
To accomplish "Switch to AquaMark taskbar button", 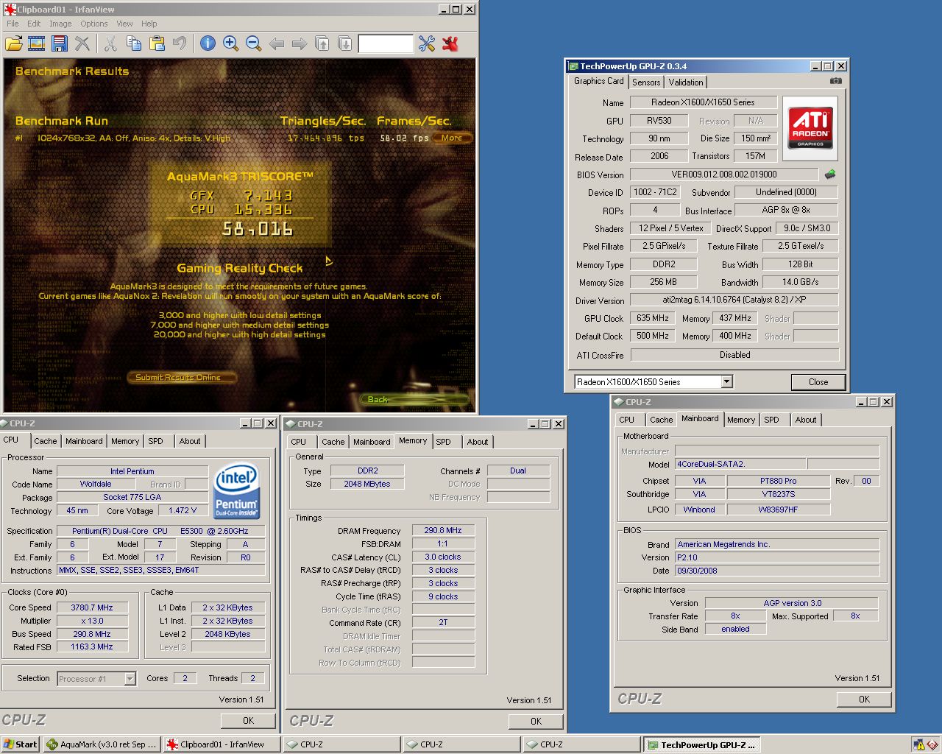I will tap(102, 744).
